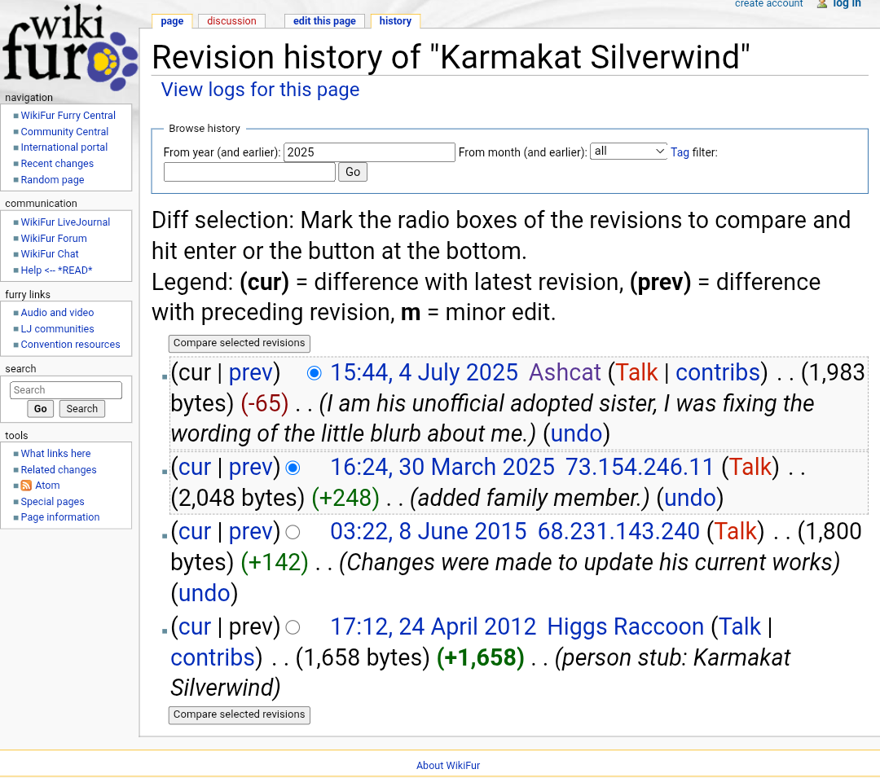Open the Atom feed link
Image resolution: width=880 pixels, height=778 pixels.
[47, 486]
